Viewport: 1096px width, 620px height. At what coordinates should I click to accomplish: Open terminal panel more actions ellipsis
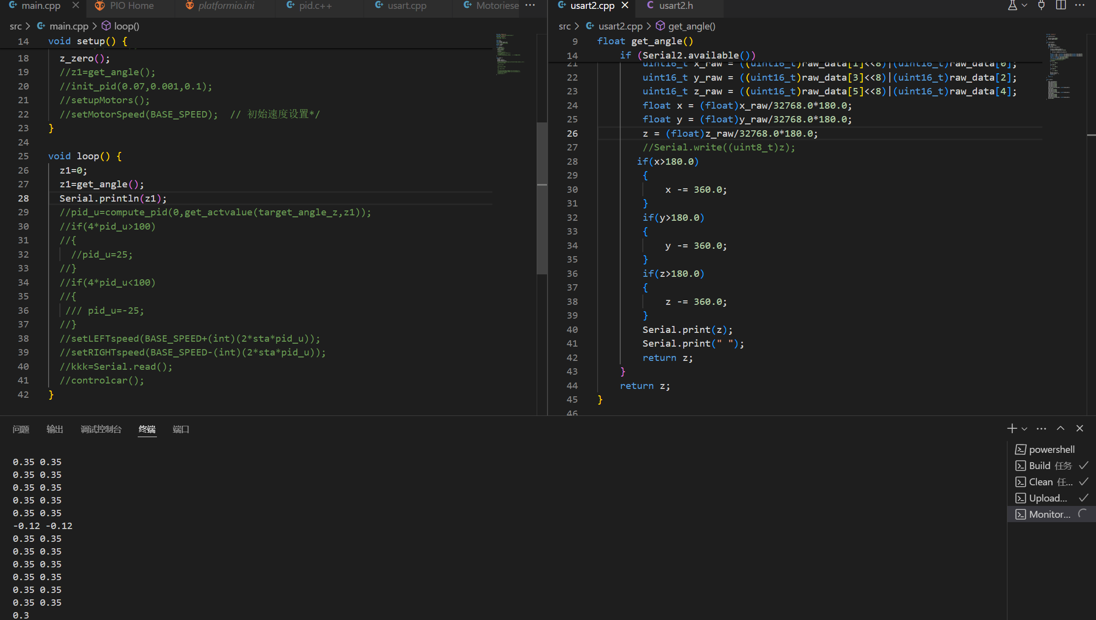(x=1041, y=429)
